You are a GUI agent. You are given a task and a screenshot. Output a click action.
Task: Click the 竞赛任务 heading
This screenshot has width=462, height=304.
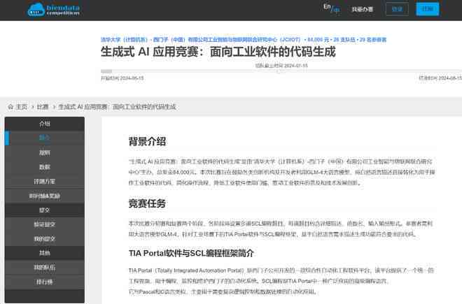(147, 203)
